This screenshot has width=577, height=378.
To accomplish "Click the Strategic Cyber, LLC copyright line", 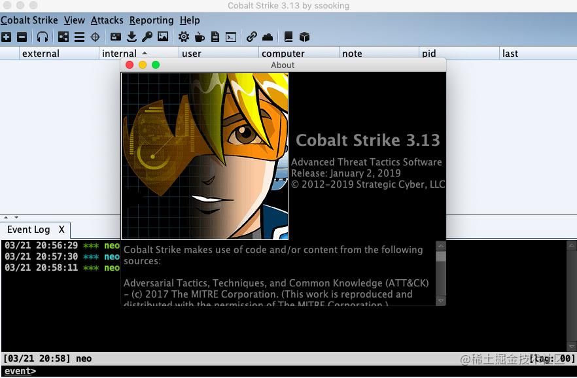I will pos(368,184).
